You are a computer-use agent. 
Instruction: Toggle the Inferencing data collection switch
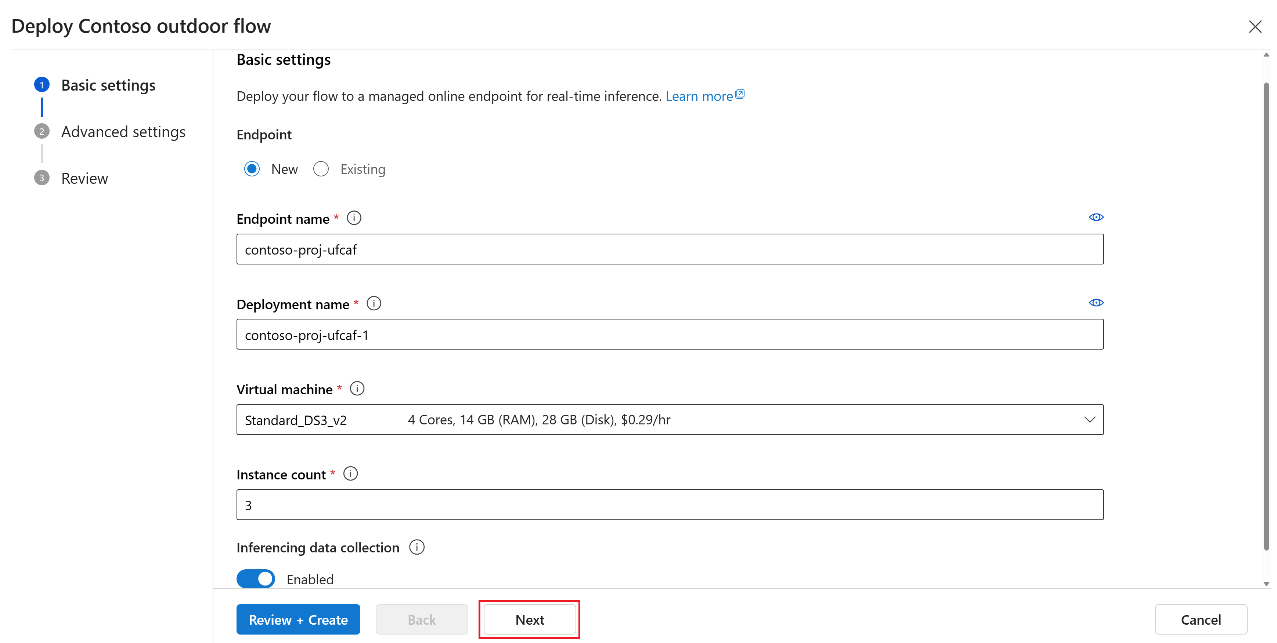[256, 579]
